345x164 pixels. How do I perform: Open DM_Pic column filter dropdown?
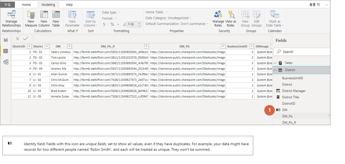pyautogui.click(x=223, y=46)
